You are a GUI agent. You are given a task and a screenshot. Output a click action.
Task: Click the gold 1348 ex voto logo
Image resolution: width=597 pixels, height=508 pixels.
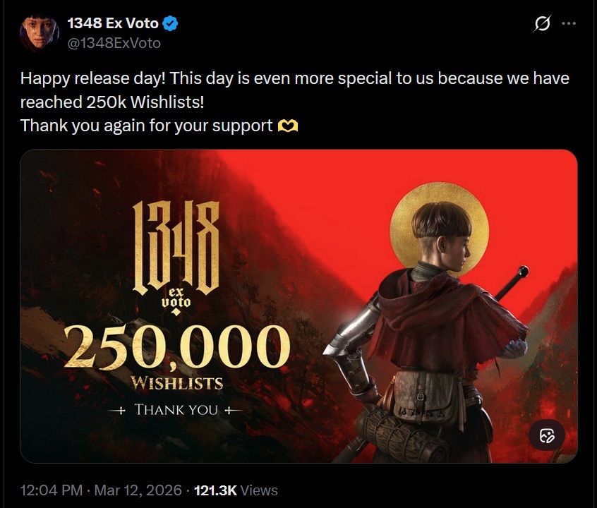point(176,255)
